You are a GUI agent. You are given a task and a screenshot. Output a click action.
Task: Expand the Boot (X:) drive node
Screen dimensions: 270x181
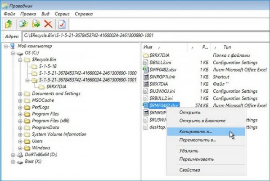(13, 162)
